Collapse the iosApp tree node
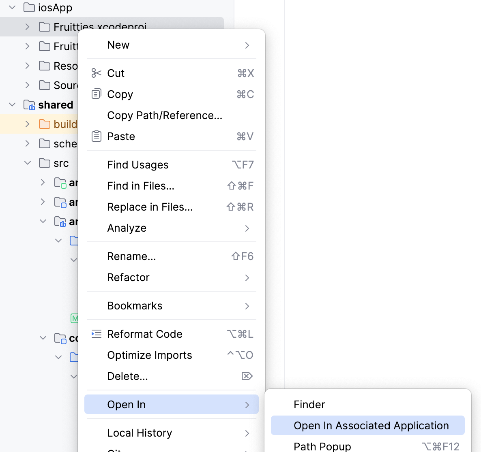The height and width of the screenshot is (452, 481). click(x=12, y=8)
